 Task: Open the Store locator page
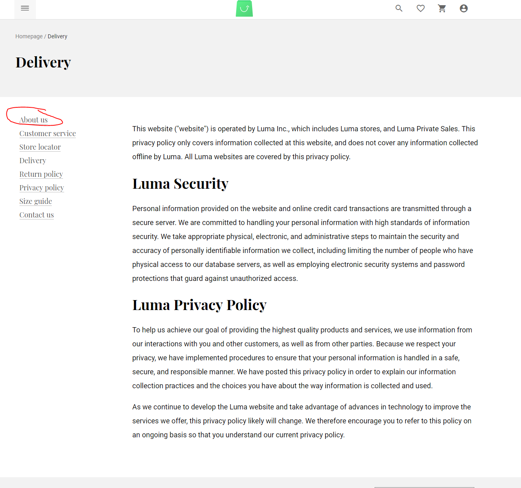click(x=40, y=147)
